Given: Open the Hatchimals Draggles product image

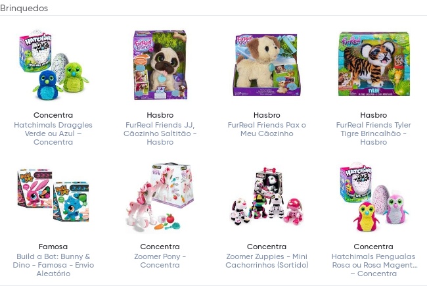Looking at the screenshot, I should pyautogui.click(x=53, y=65).
